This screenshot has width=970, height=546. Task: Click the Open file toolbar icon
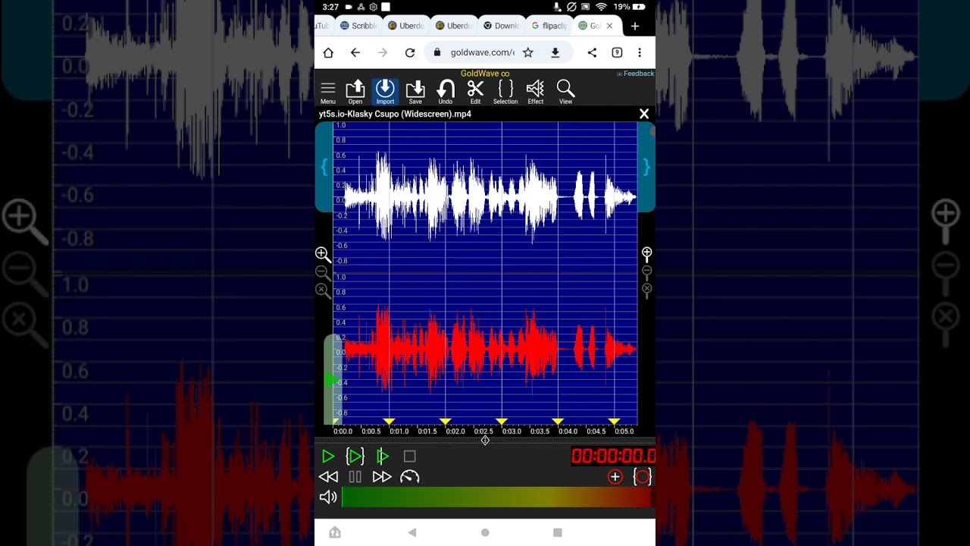355,92
